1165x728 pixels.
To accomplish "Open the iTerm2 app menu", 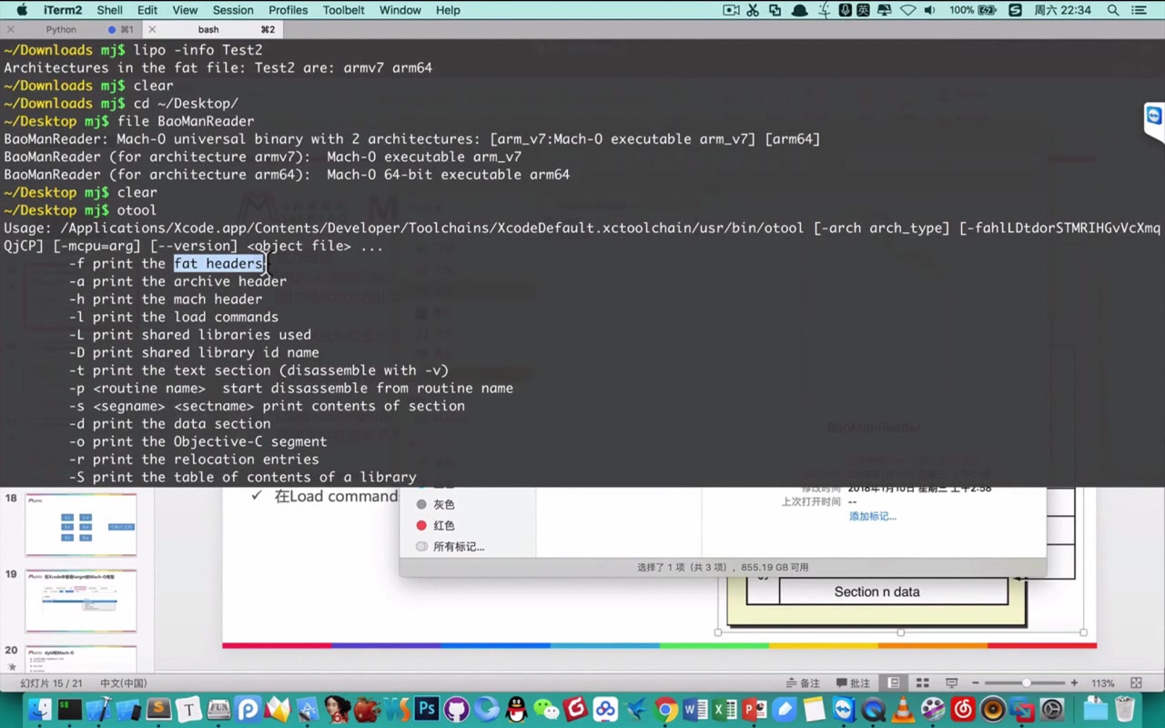I will [x=61, y=10].
